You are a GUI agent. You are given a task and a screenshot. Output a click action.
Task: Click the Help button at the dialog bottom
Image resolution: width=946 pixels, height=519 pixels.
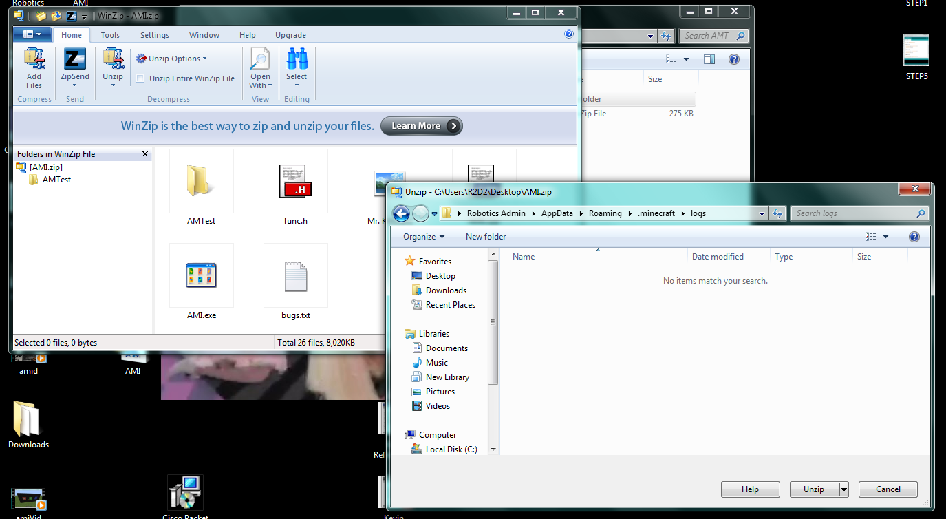pos(750,489)
